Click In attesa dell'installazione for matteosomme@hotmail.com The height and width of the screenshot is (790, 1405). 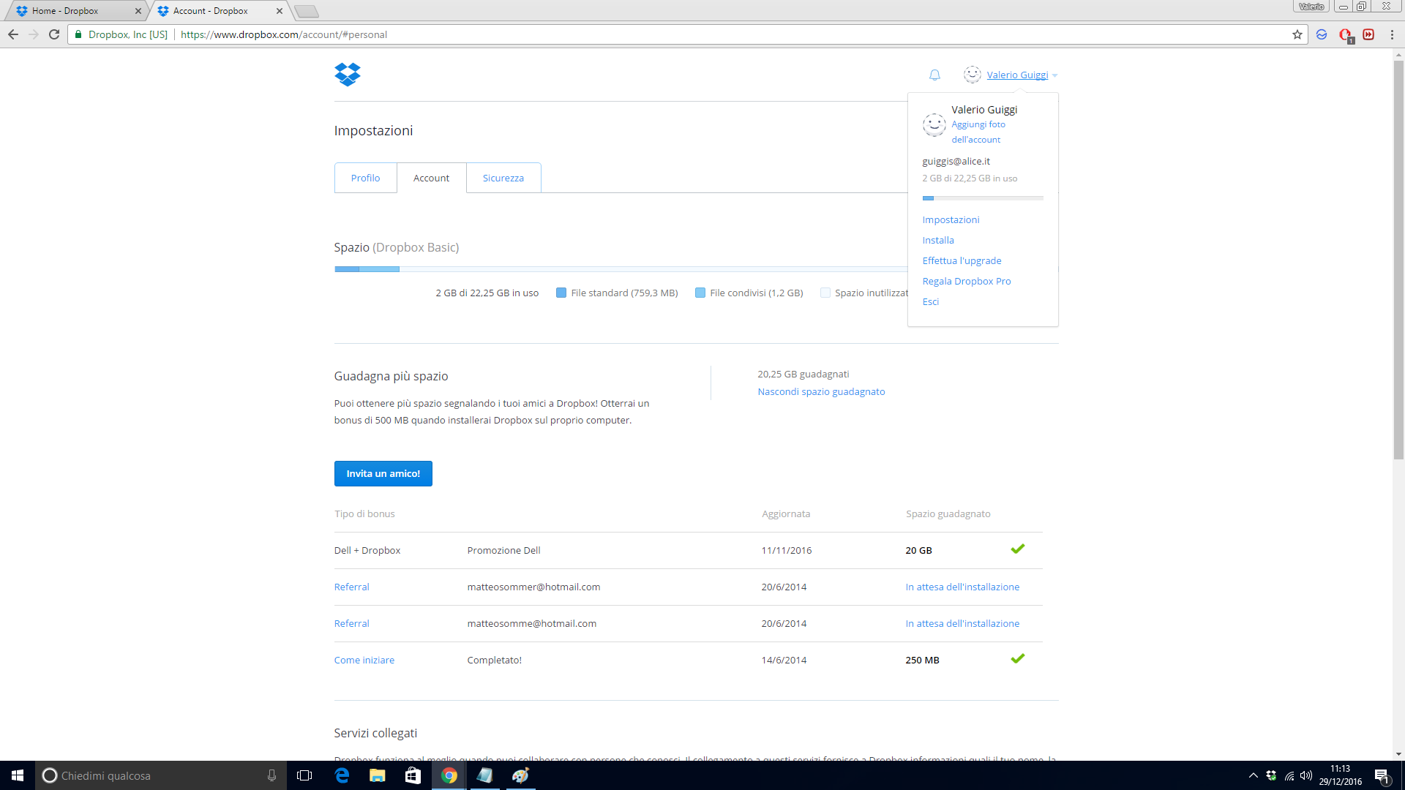[x=962, y=623]
